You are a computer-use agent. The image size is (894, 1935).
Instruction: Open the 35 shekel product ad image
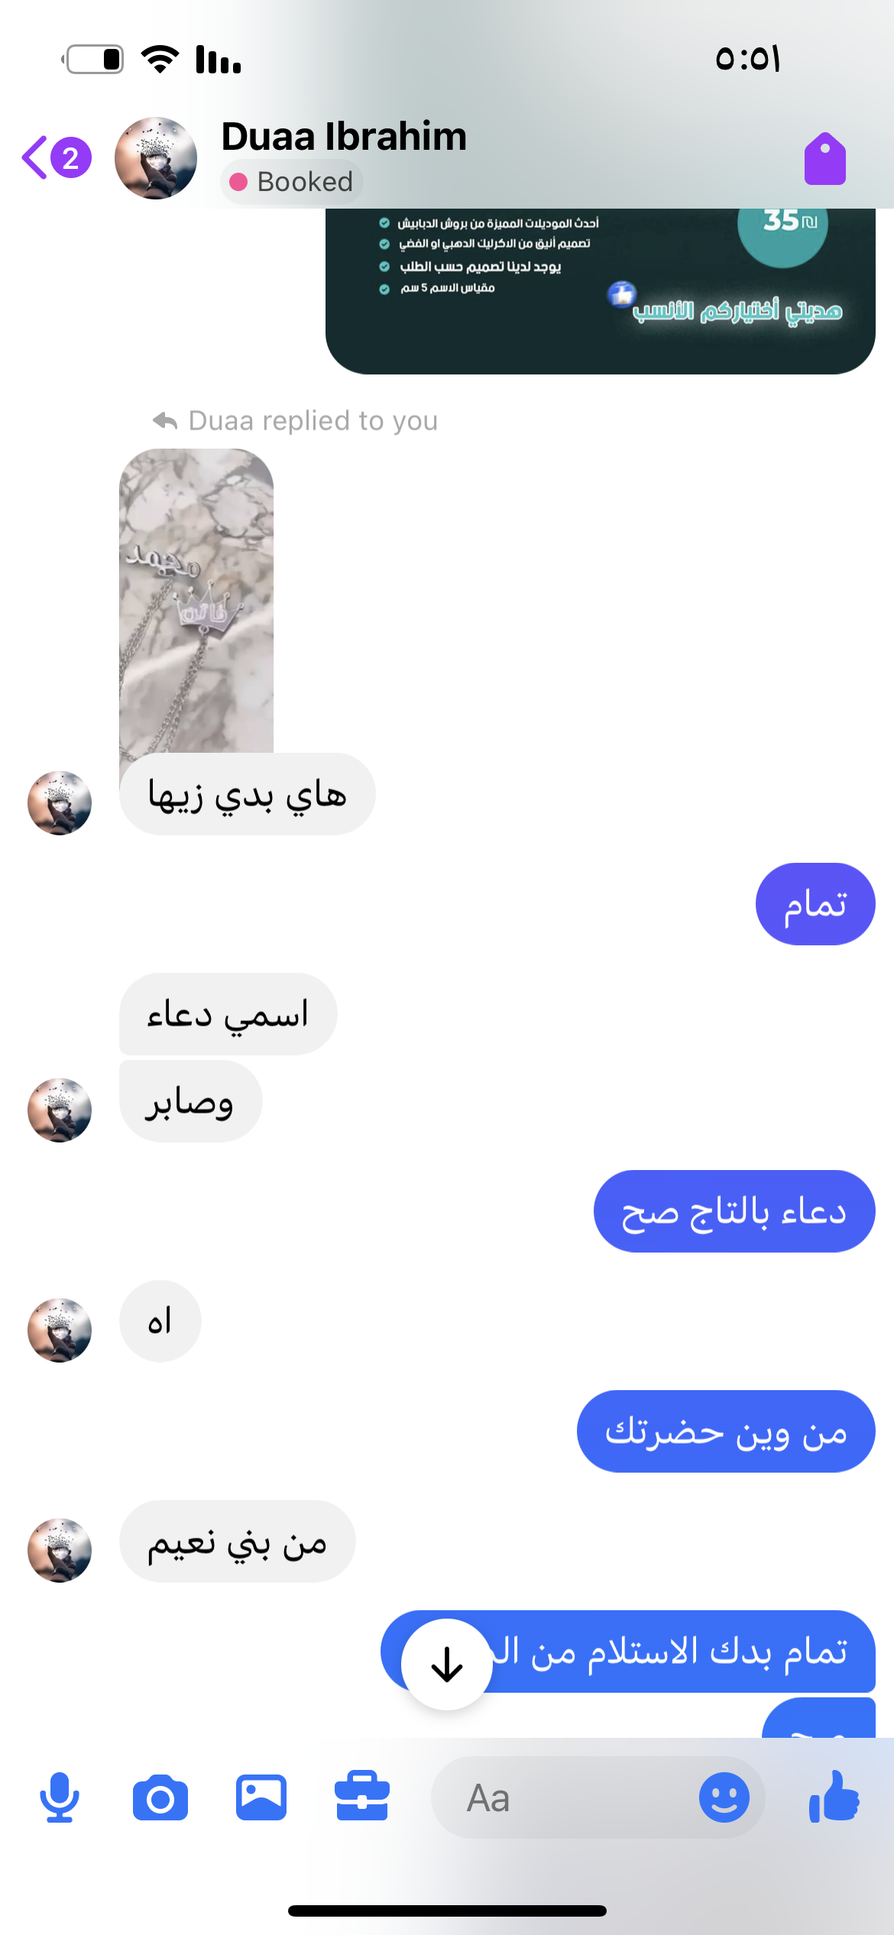click(601, 290)
